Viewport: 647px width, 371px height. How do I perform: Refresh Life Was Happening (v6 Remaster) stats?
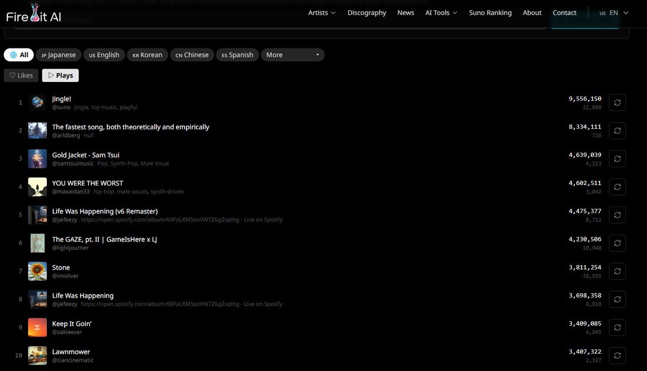[x=617, y=215]
